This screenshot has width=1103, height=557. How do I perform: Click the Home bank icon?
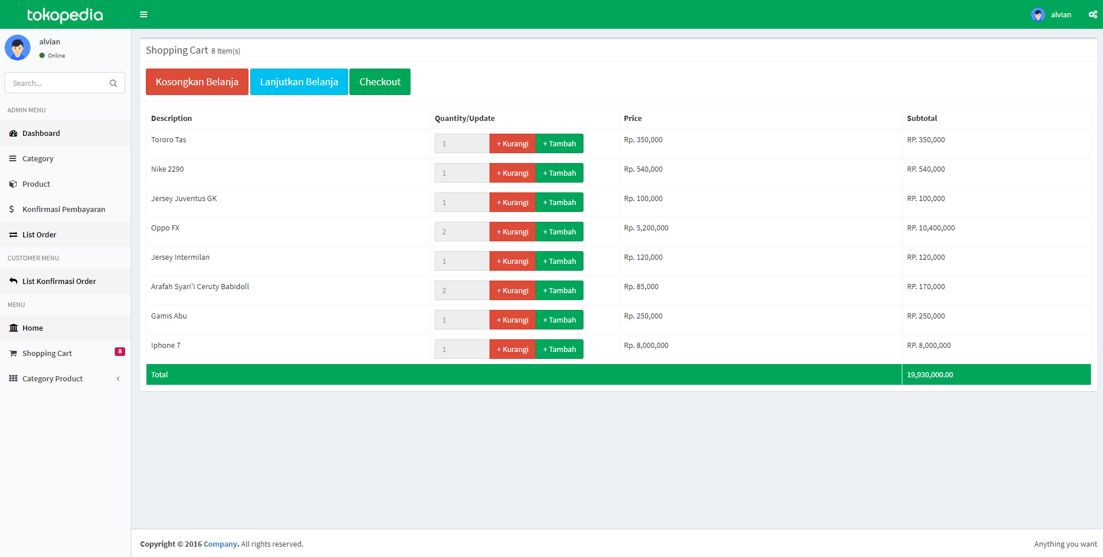pyautogui.click(x=13, y=328)
